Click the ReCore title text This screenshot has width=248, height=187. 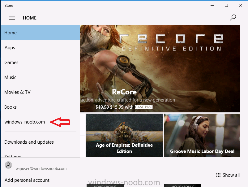[x=124, y=92]
